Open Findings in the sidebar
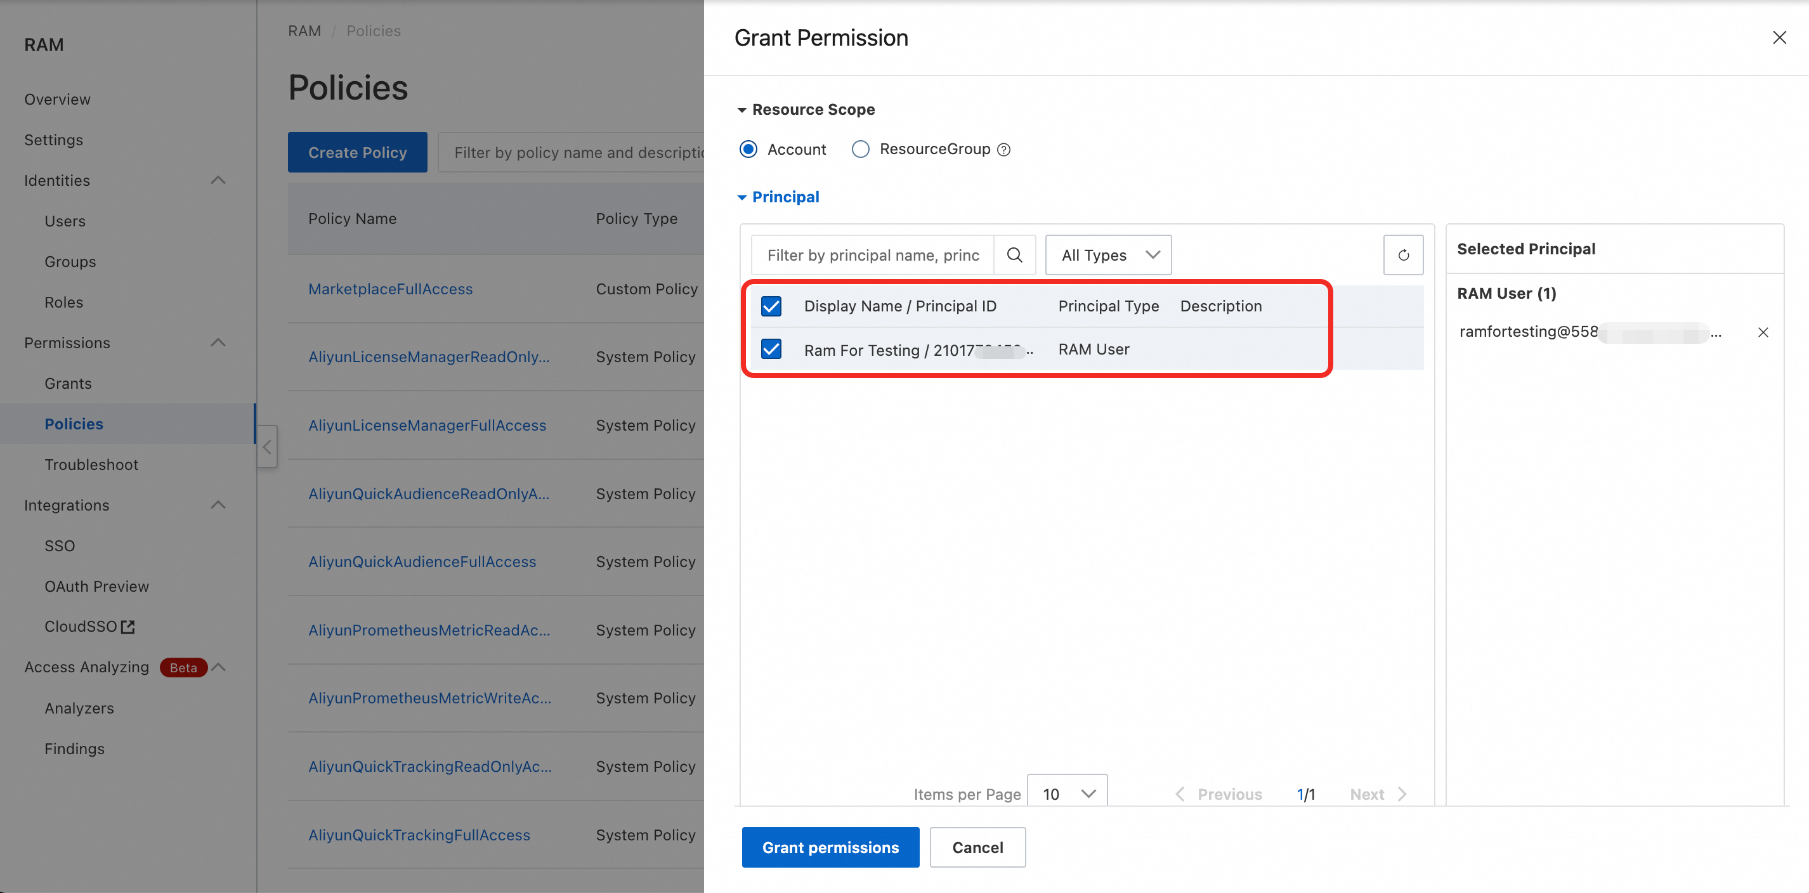1809x893 pixels. (x=74, y=748)
